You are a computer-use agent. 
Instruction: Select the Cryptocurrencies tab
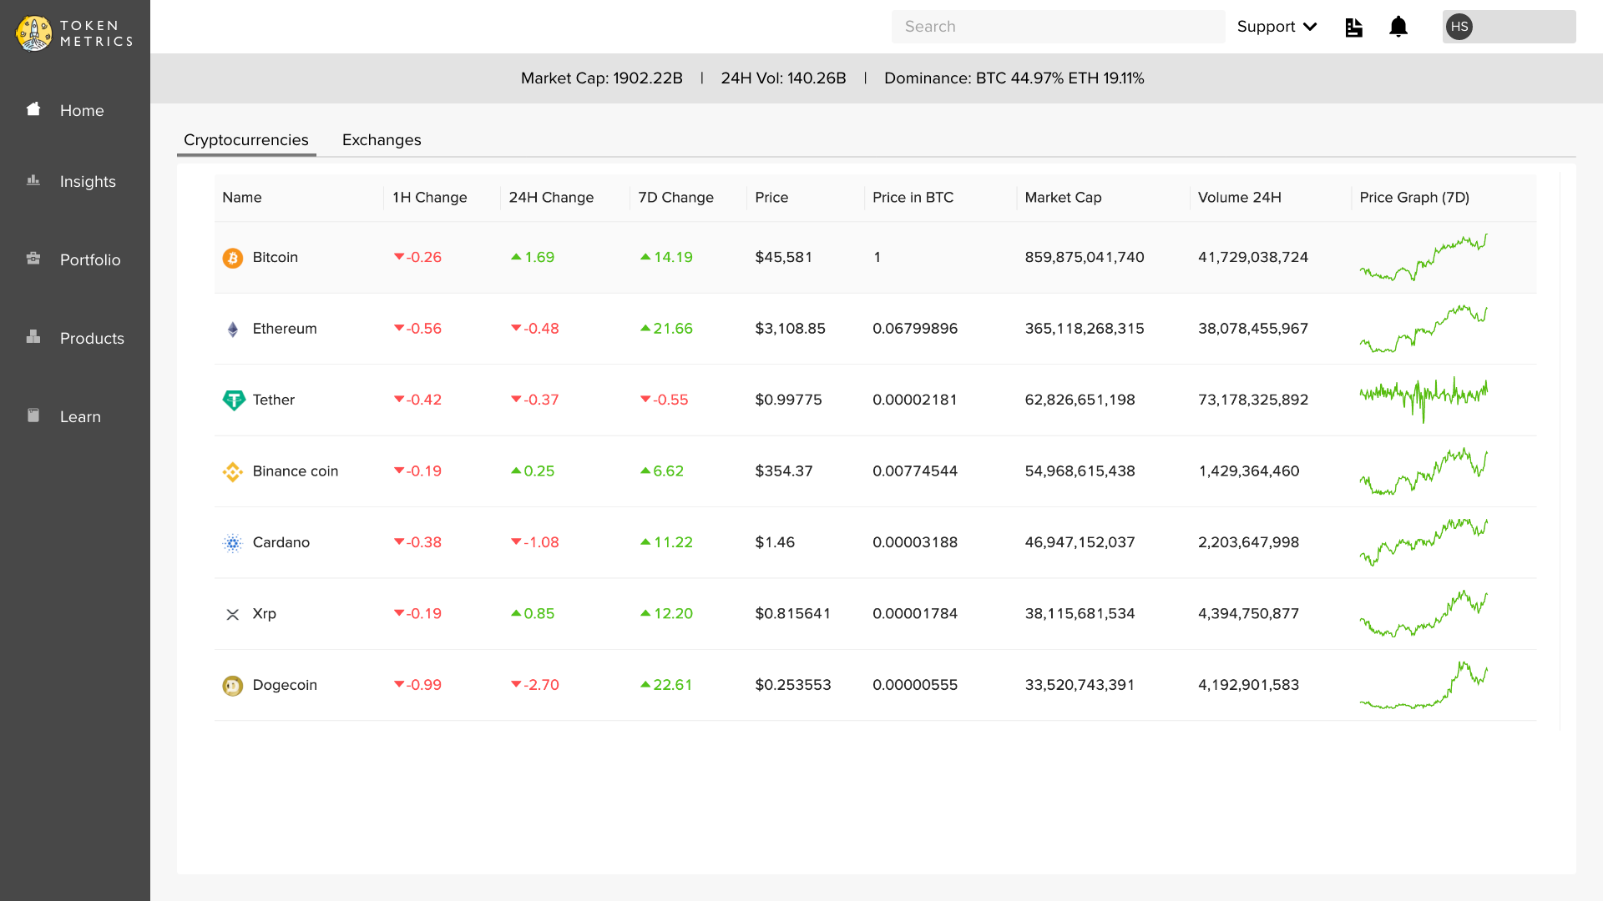245,140
